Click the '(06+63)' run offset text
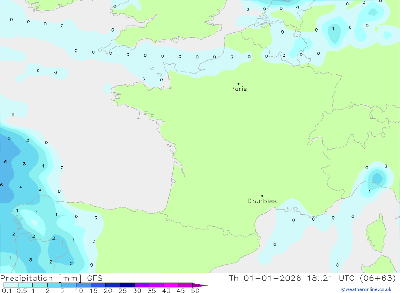The height and width of the screenshot is (293, 400). (x=378, y=278)
